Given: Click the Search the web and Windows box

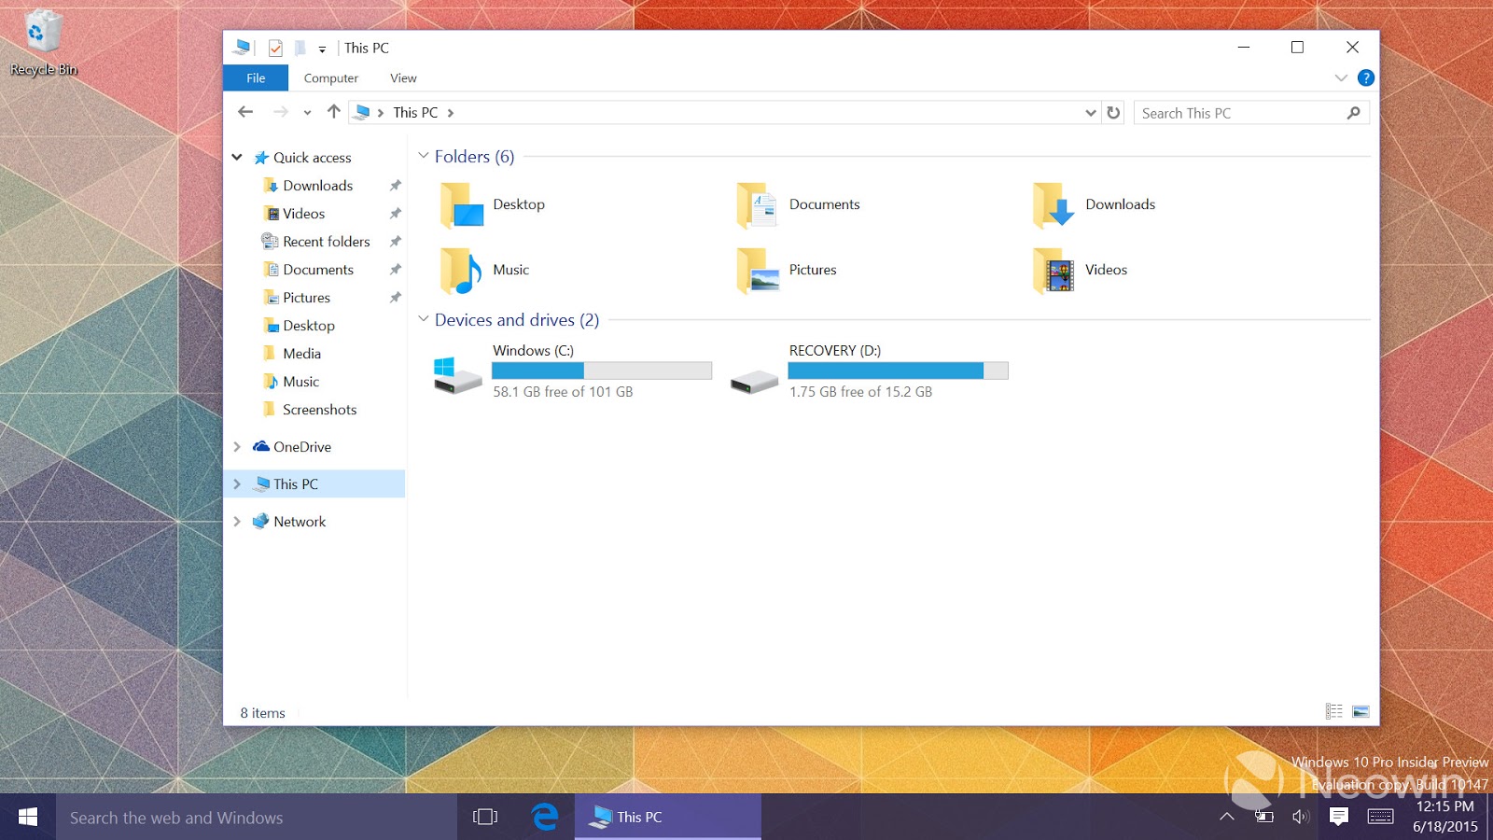Looking at the screenshot, I should (x=257, y=817).
